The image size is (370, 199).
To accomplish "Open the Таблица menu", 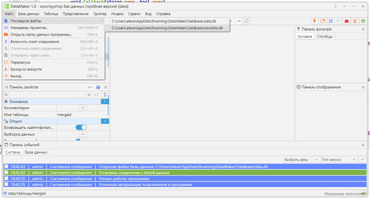I will click(x=51, y=14).
